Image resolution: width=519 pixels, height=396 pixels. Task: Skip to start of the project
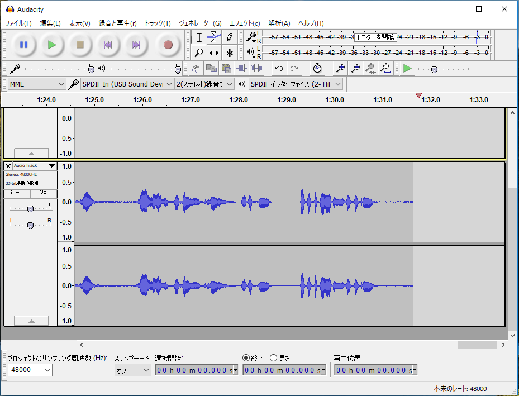pyautogui.click(x=108, y=45)
